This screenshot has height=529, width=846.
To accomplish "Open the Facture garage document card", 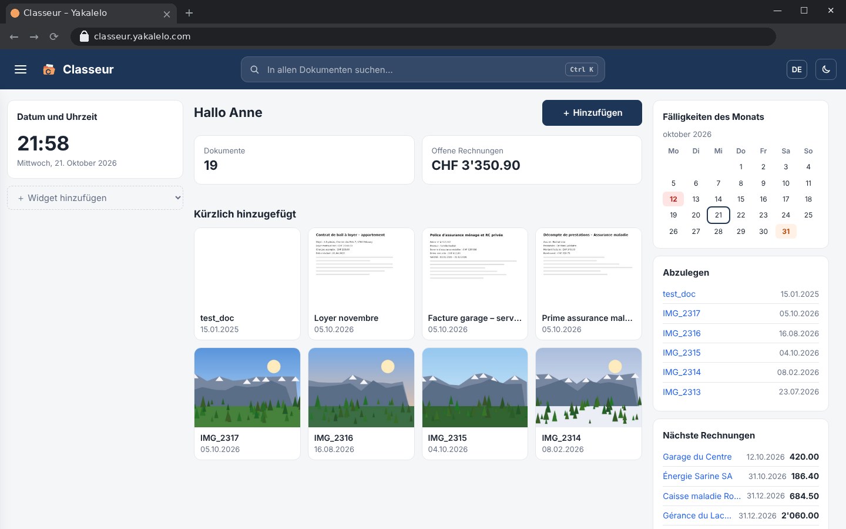I will (475, 284).
